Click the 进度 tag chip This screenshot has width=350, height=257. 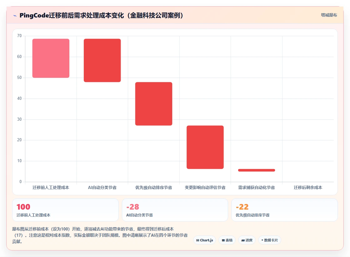pos(247,240)
